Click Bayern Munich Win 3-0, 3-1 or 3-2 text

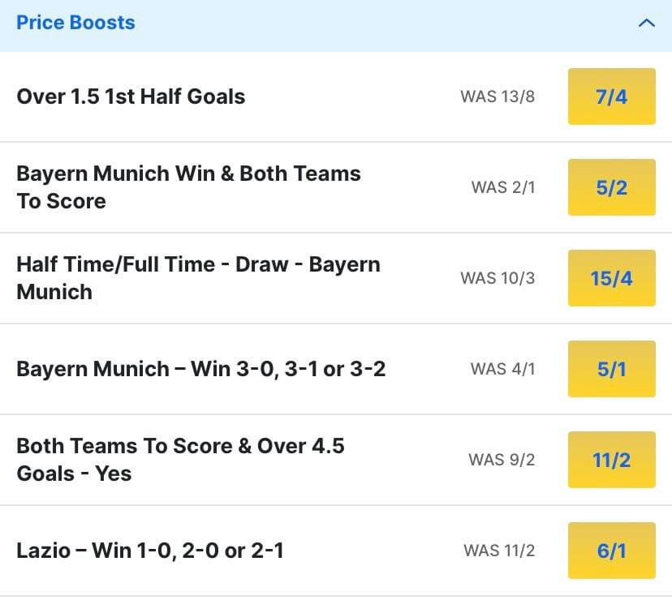click(200, 369)
